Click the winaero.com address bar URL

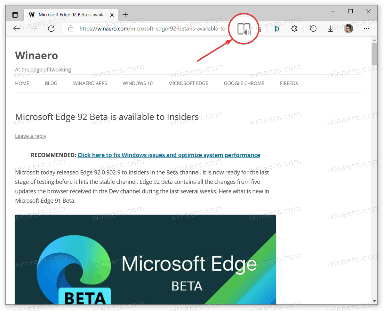153,29
